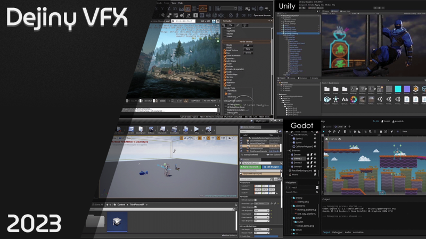Click the cyan material asset in Unity
The image size is (426, 239).
click(x=398, y=89)
